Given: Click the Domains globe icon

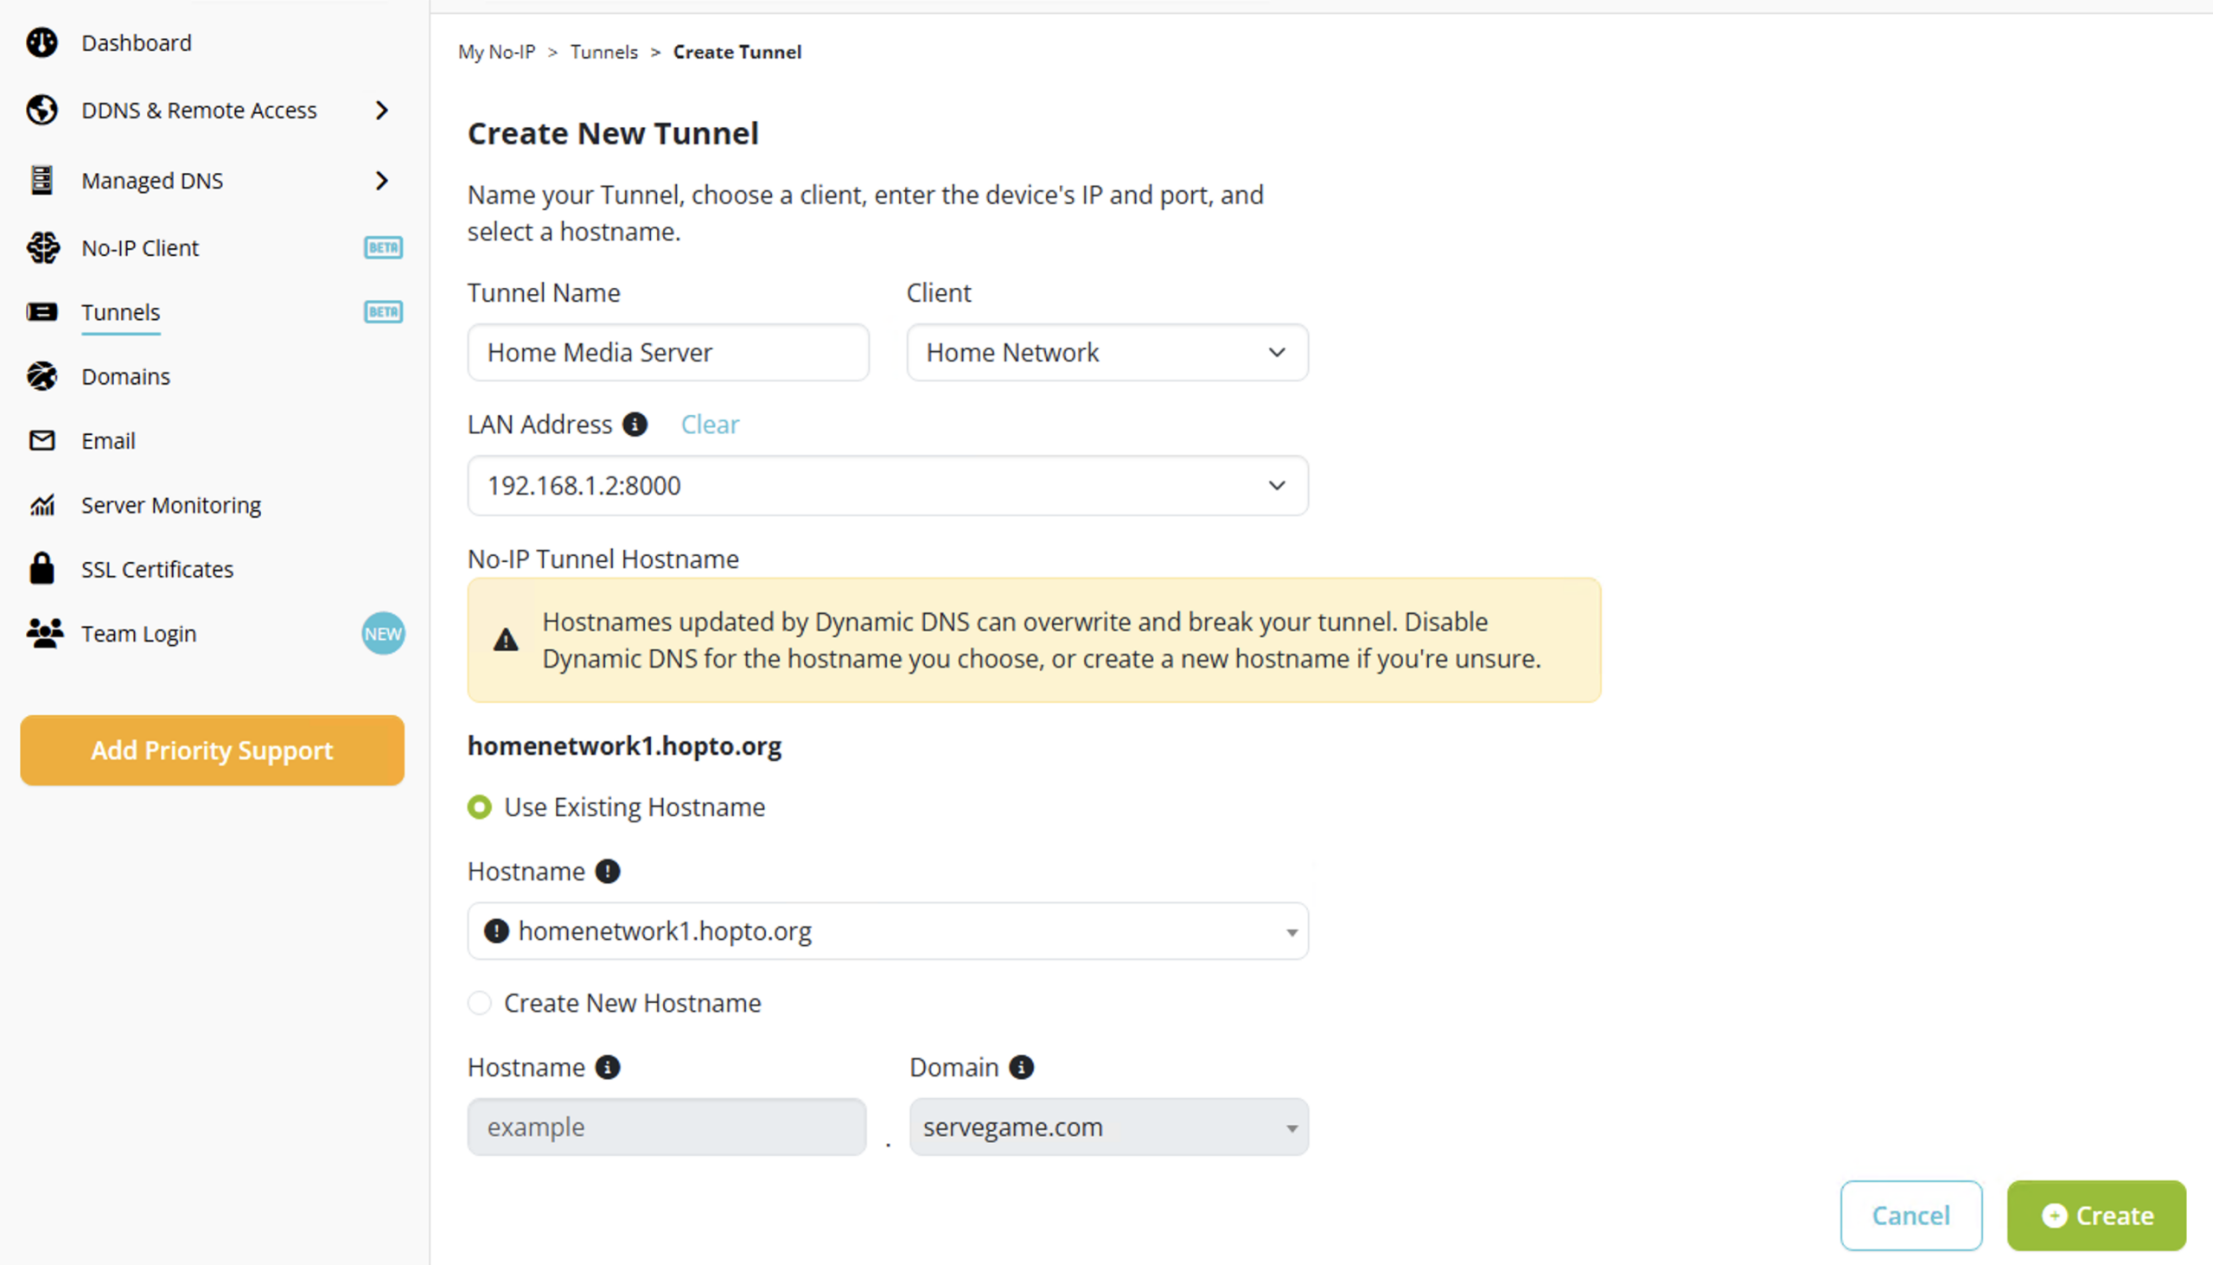Looking at the screenshot, I should (x=41, y=376).
